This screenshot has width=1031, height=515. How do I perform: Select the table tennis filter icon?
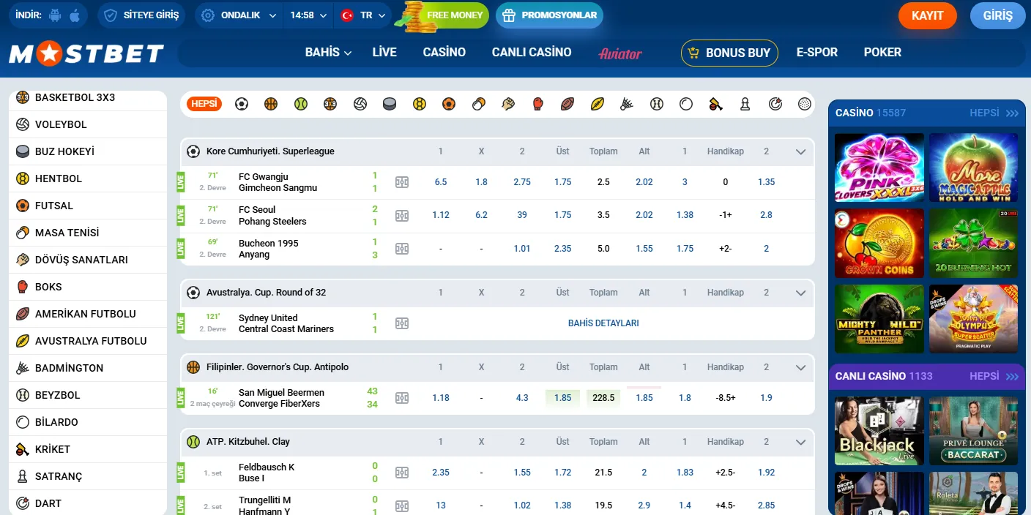(479, 104)
